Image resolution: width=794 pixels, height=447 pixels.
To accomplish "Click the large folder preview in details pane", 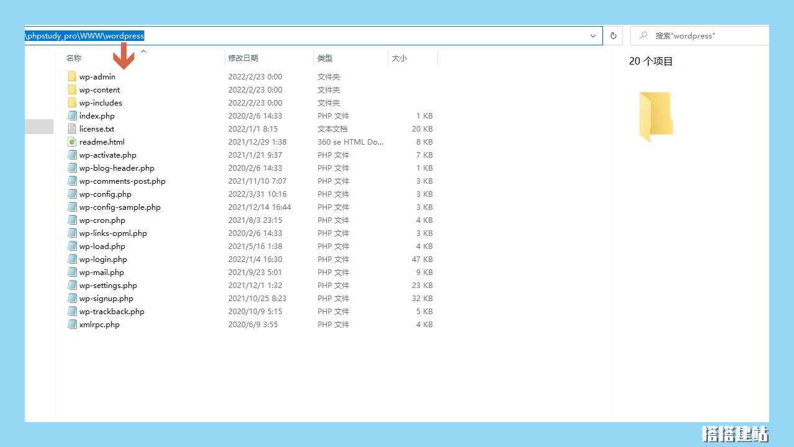I will [x=656, y=117].
